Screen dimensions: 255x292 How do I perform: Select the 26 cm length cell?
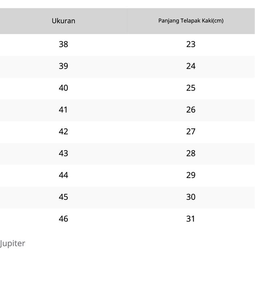[191, 110]
